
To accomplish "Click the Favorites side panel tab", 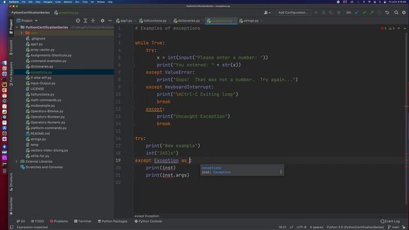I will (11, 206).
